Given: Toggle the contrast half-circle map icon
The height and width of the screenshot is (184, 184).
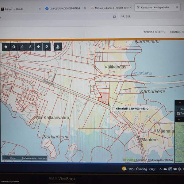Looking at the screenshot, I should tap(14, 47).
